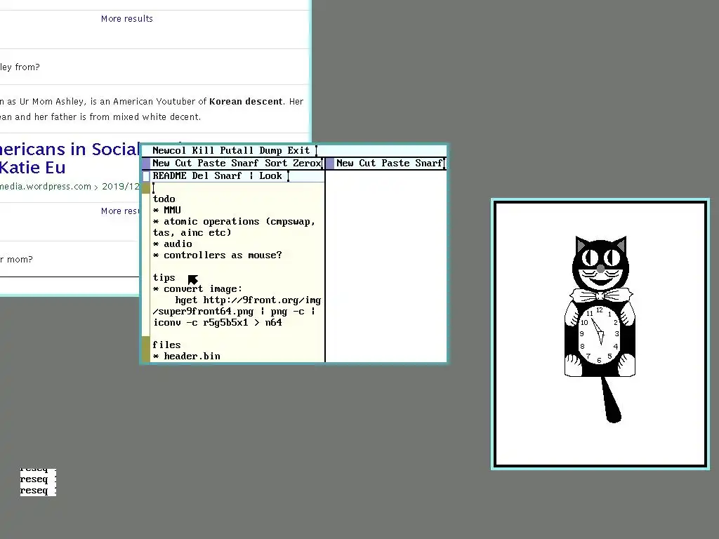Click the 'tips' heading in README
The height and width of the screenshot is (539, 719).
[x=164, y=278]
